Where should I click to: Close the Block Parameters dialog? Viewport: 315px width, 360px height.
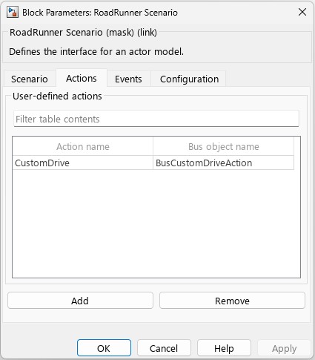click(x=302, y=12)
